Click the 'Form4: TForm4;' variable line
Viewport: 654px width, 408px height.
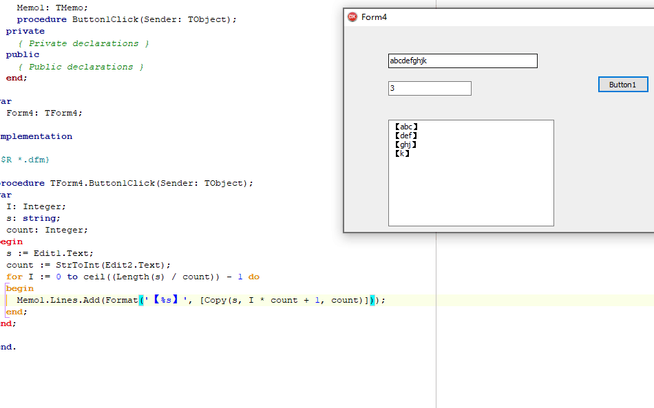tap(44, 113)
